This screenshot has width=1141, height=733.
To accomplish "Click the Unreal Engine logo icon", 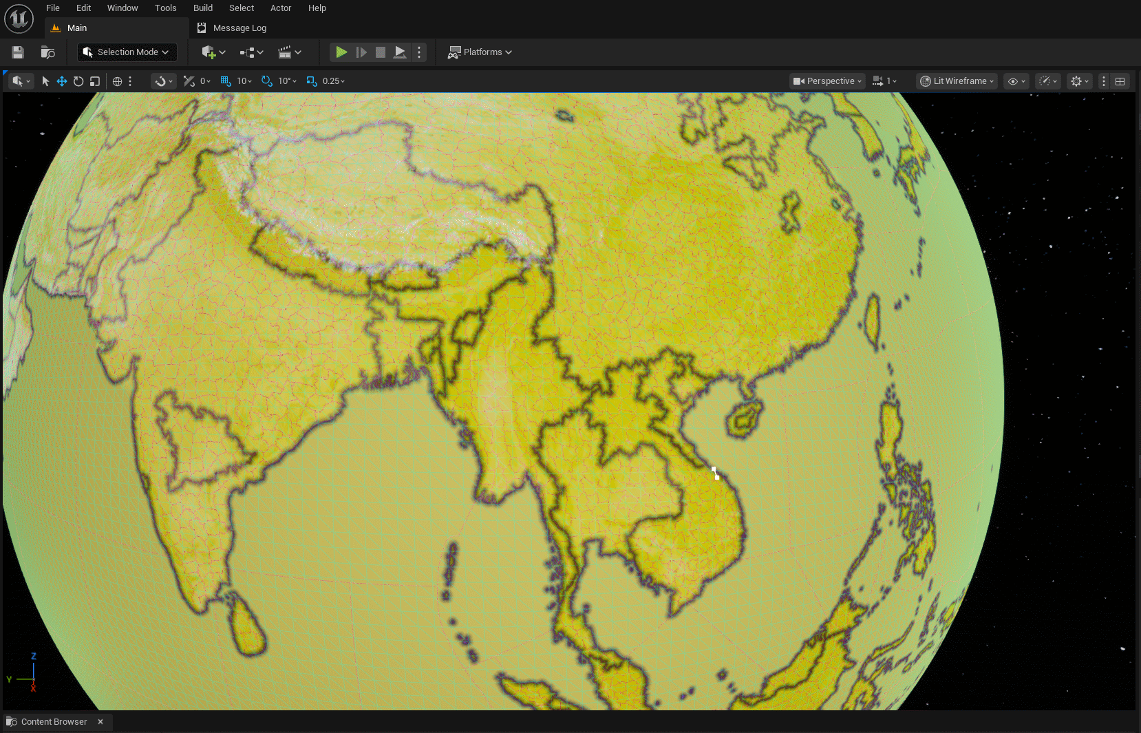I will (x=19, y=19).
